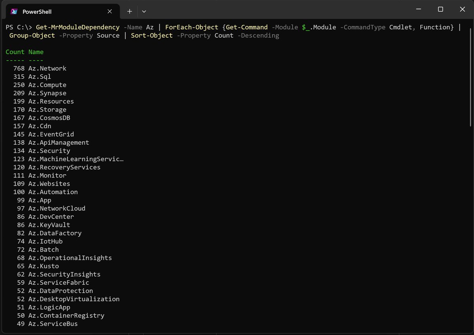Click the Name column header
Screen dimensions: 474x335
click(x=36, y=52)
